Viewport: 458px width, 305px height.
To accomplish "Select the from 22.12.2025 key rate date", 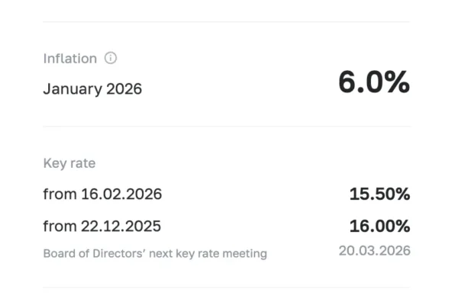I will (x=102, y=226).
